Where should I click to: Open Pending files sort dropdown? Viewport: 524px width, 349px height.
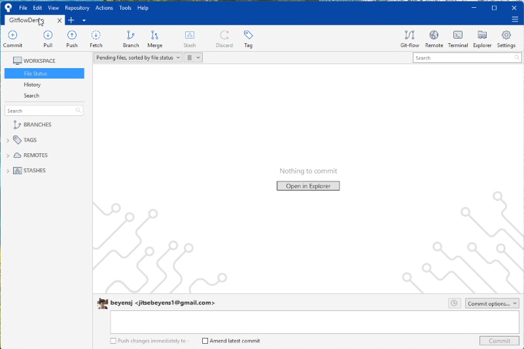(x=138, y=58)
